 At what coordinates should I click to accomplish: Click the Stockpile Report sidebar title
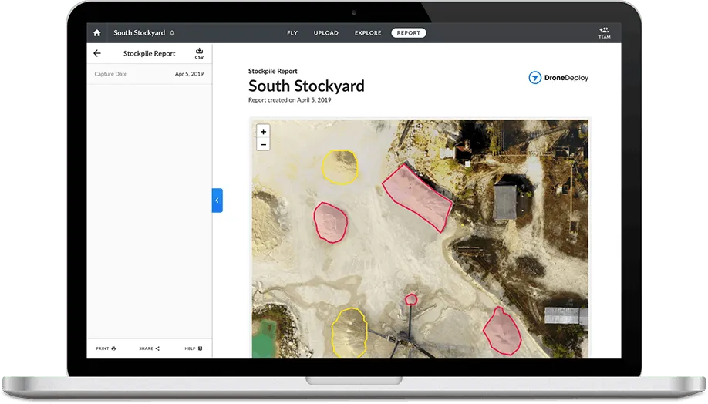149,53
